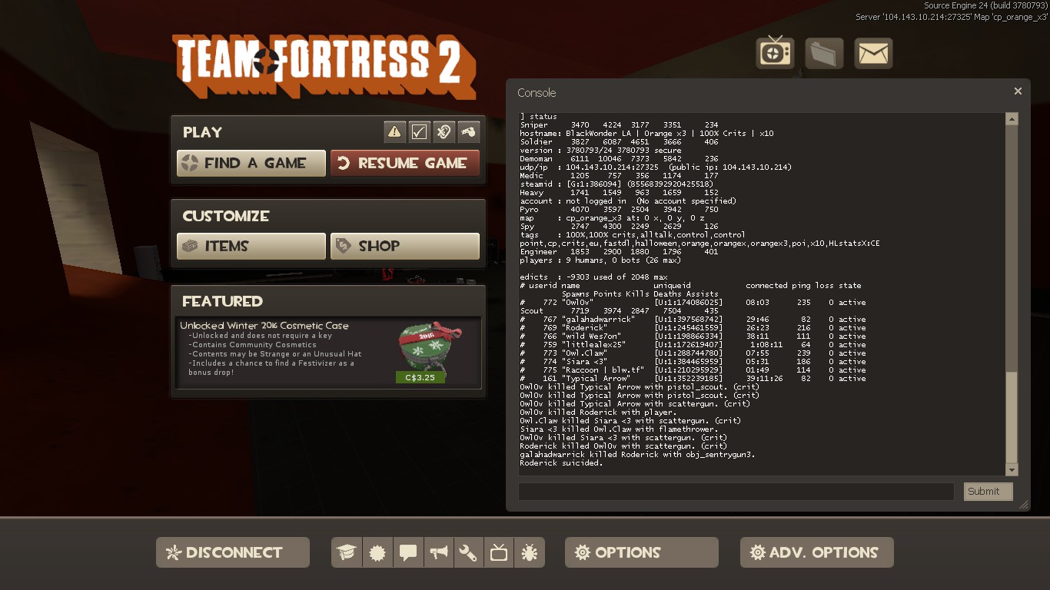Click the console resize grip corner

tap(1024, 505)
